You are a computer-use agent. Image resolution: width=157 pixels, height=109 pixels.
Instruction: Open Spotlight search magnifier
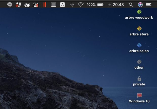pos(131,5)
